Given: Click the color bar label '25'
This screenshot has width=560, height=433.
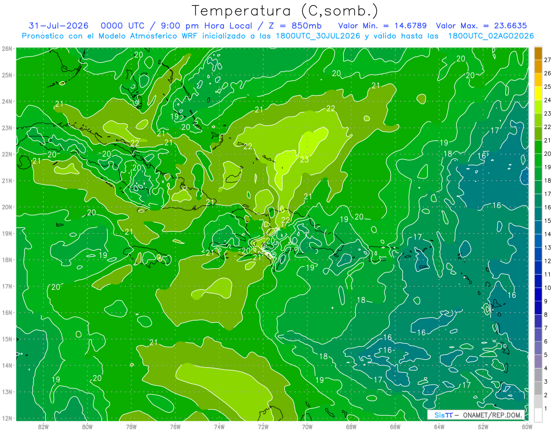Looking at the screenshot, I should tap(548, 86).
